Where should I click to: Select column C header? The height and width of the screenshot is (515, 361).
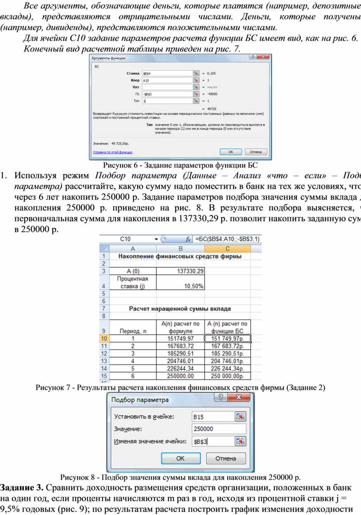coord(227,249)
